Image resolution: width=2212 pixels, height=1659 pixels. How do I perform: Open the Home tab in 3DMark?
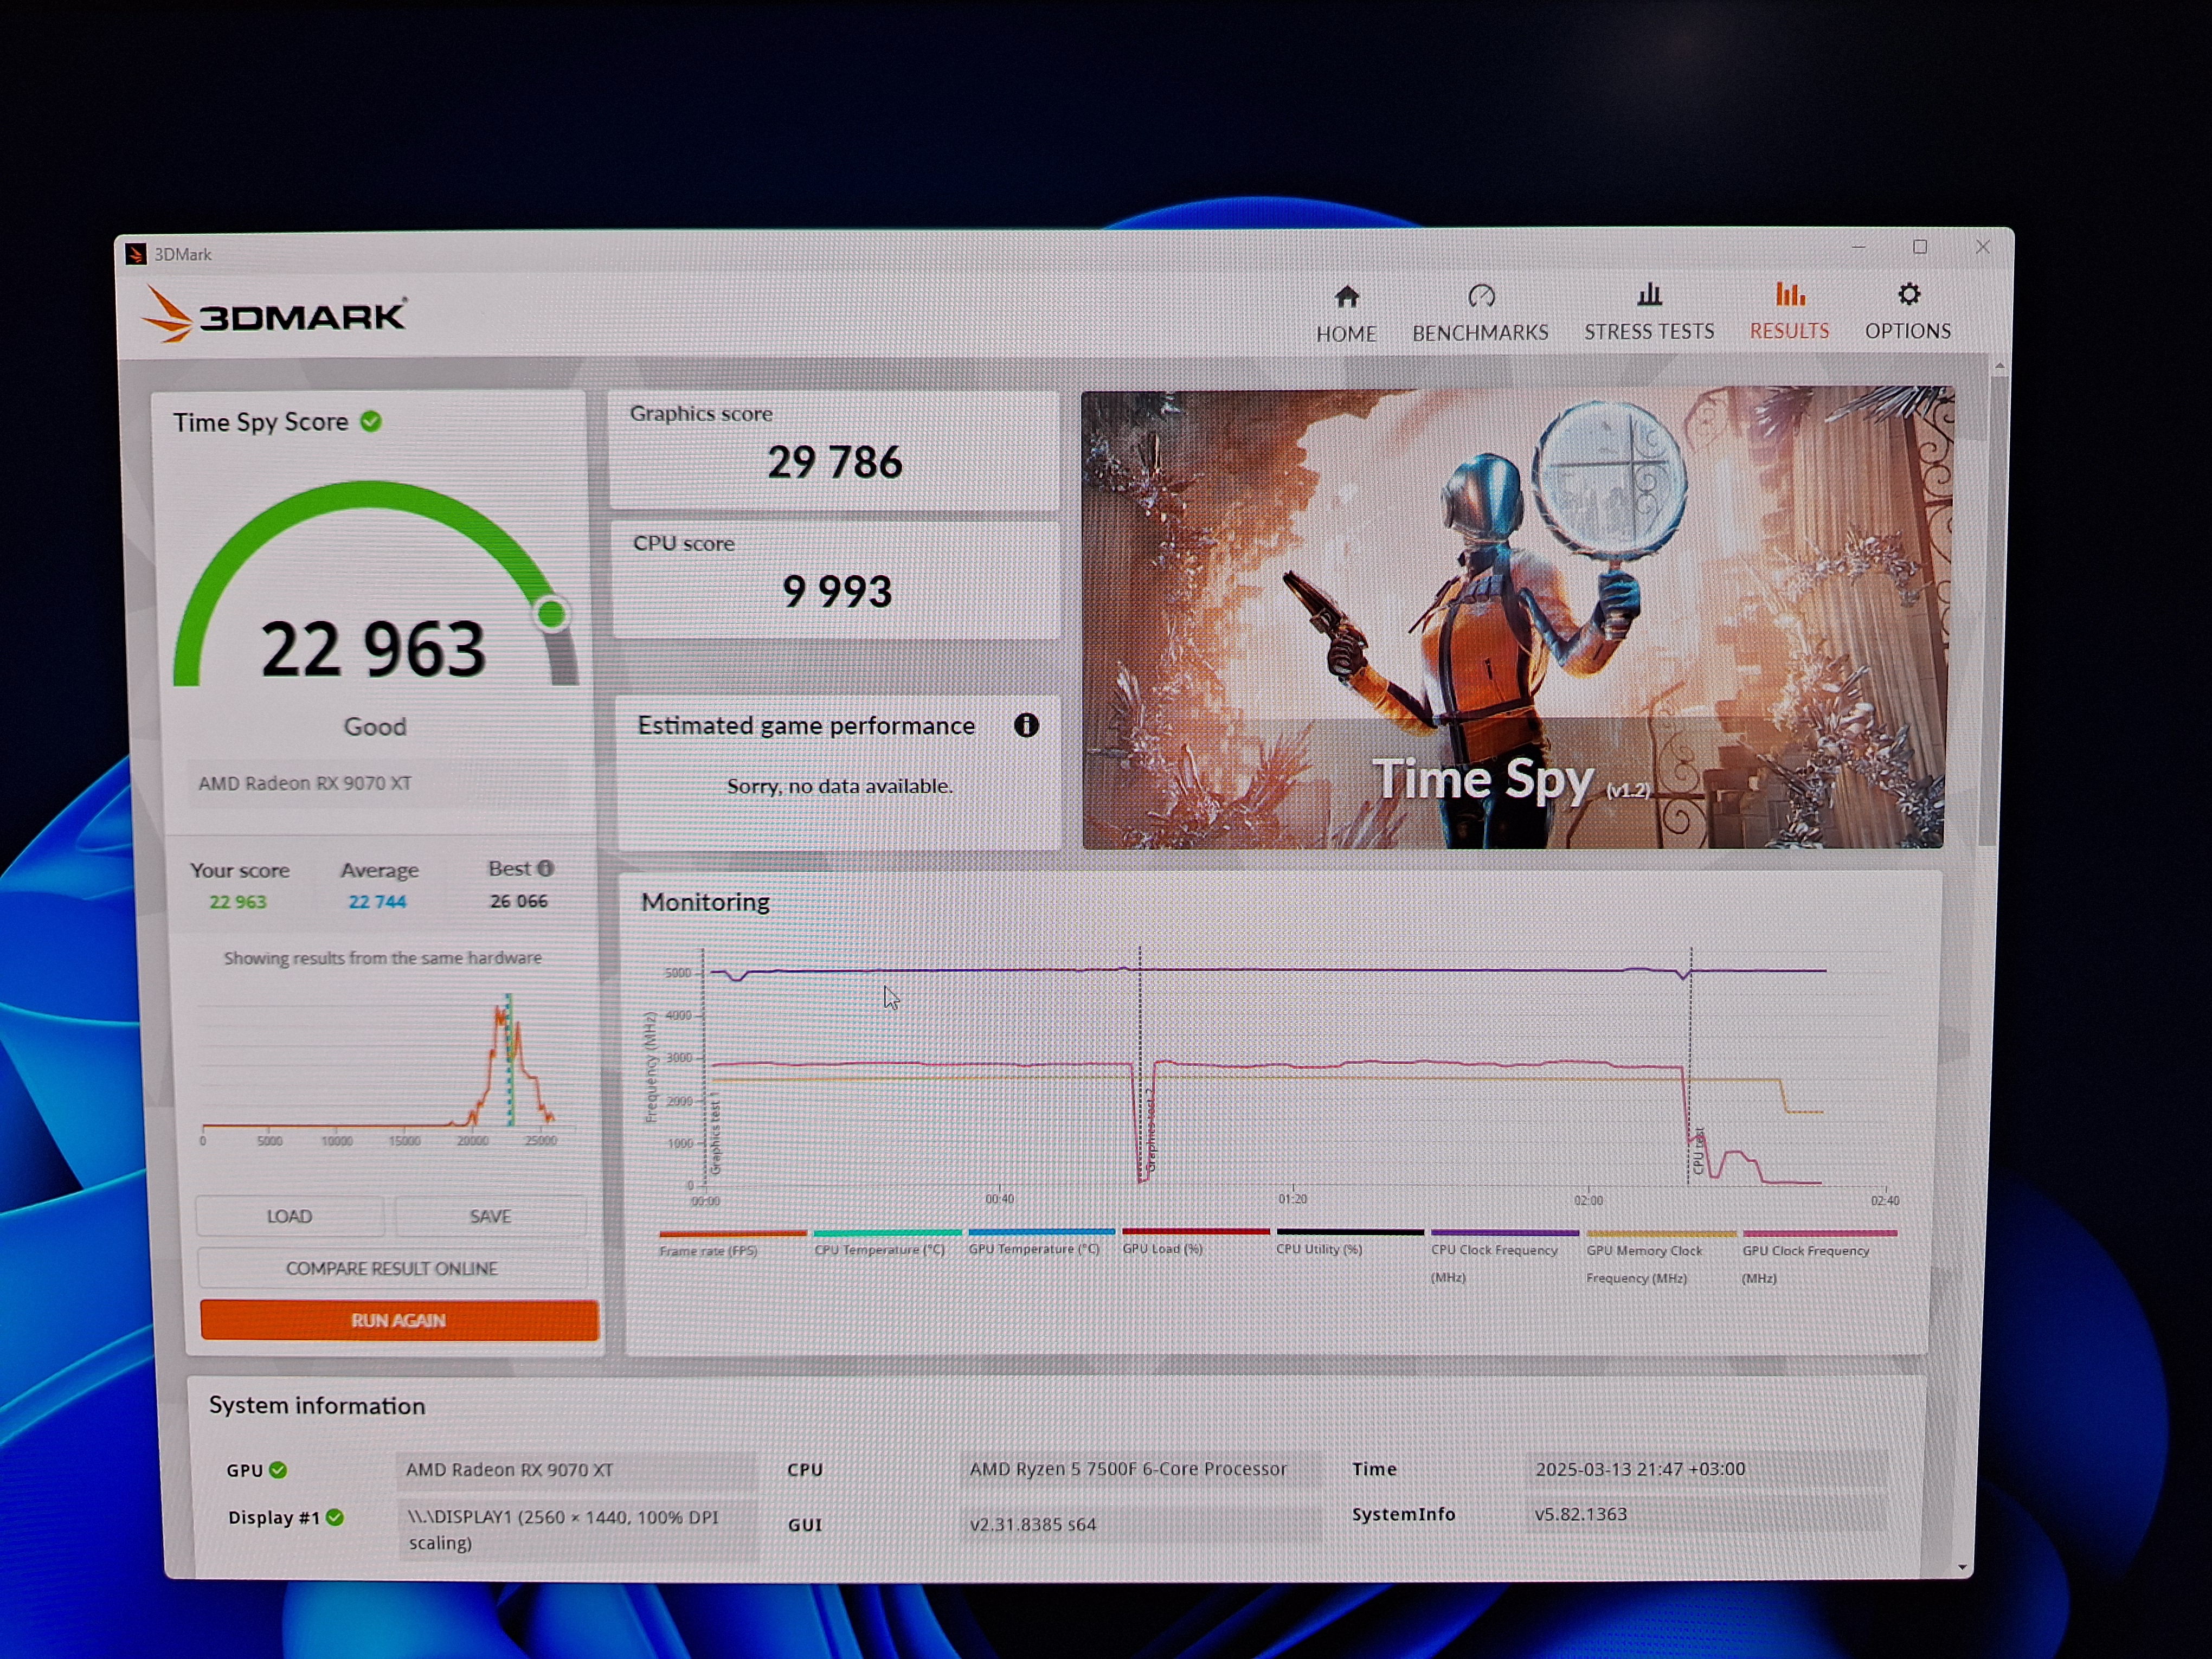[x=1346, y=314]
